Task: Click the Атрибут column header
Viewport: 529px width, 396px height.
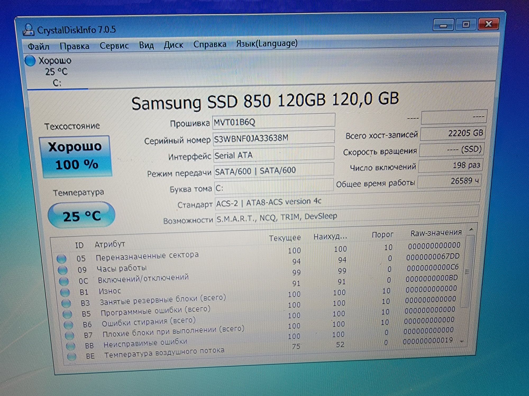Action: click(x=110, y=244)
